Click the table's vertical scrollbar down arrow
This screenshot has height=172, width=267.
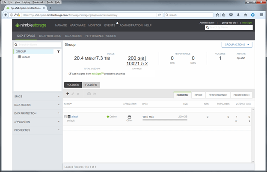(x=253, y=161)
